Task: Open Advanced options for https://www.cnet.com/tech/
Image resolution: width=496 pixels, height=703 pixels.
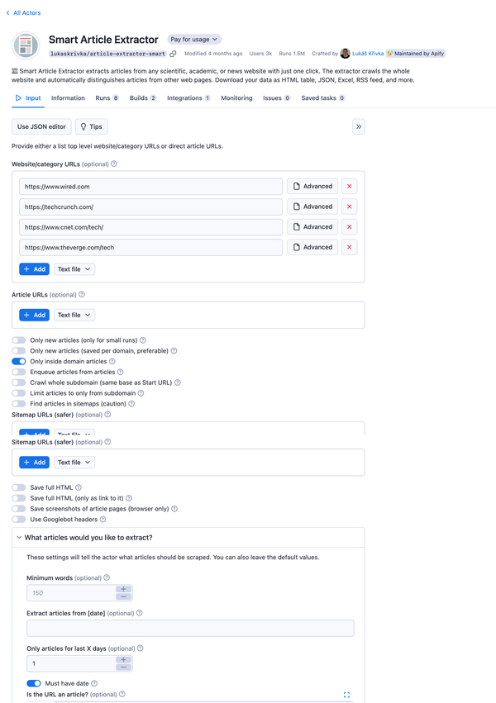Action: pyautogui.click(x=312, y=226)
